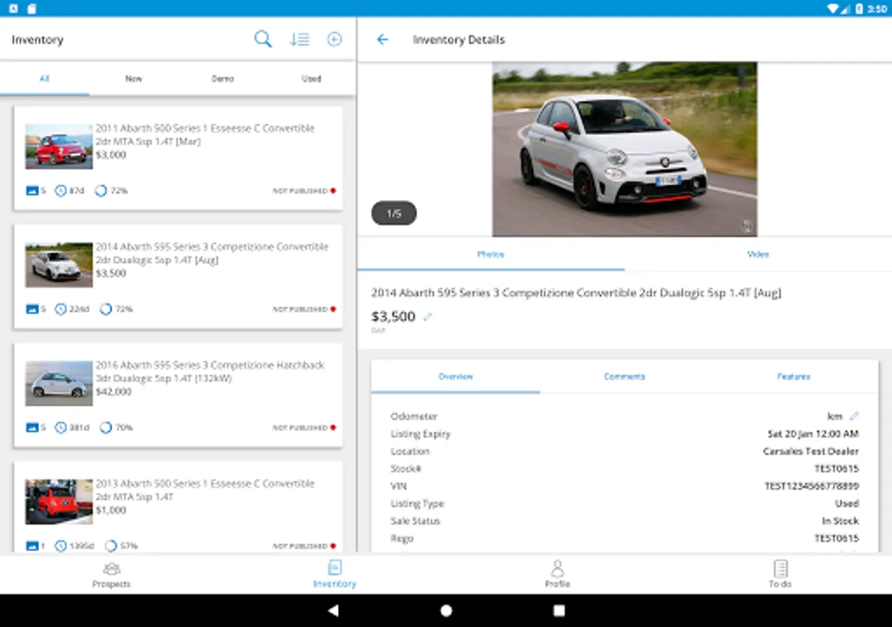Show All inventory tab
The height and width of the screenshot is (627, 892).
coord(45,79)
